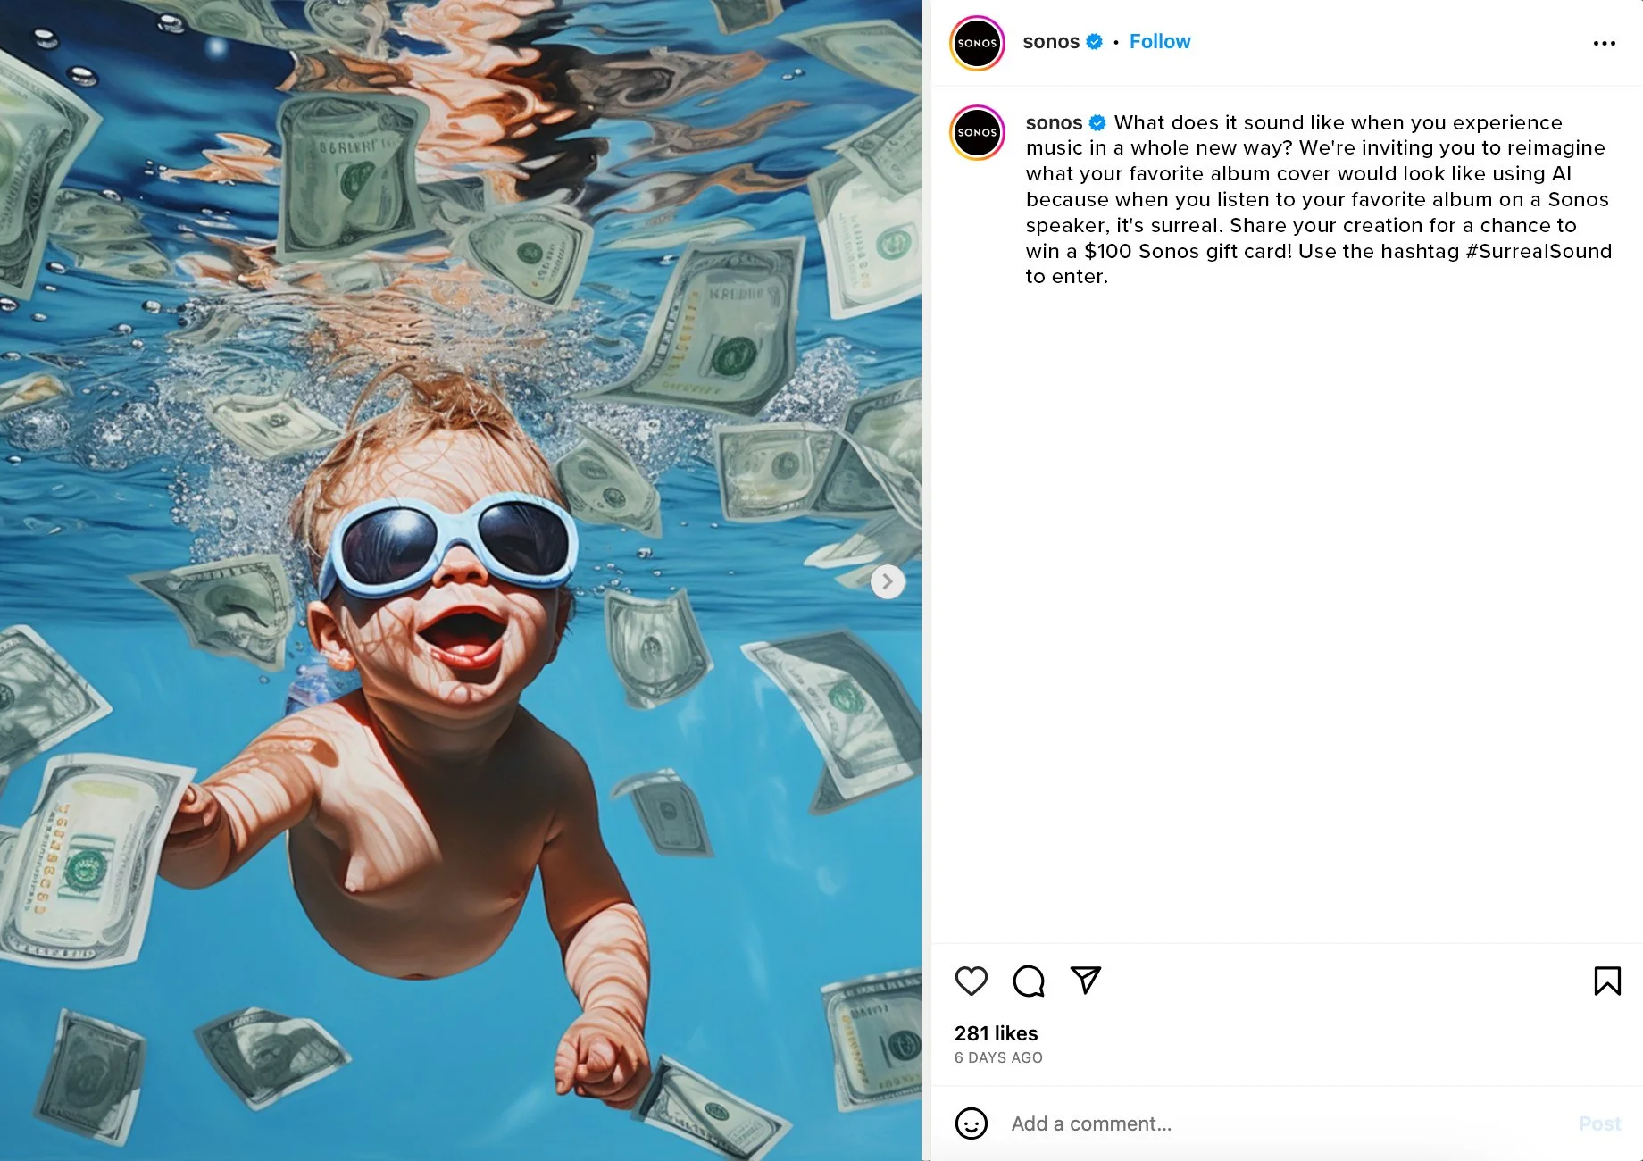The height and width of the screenshot is (1161, 1643).
Task: Open the three-dot more options menu
Action: tap(1605, 43)
